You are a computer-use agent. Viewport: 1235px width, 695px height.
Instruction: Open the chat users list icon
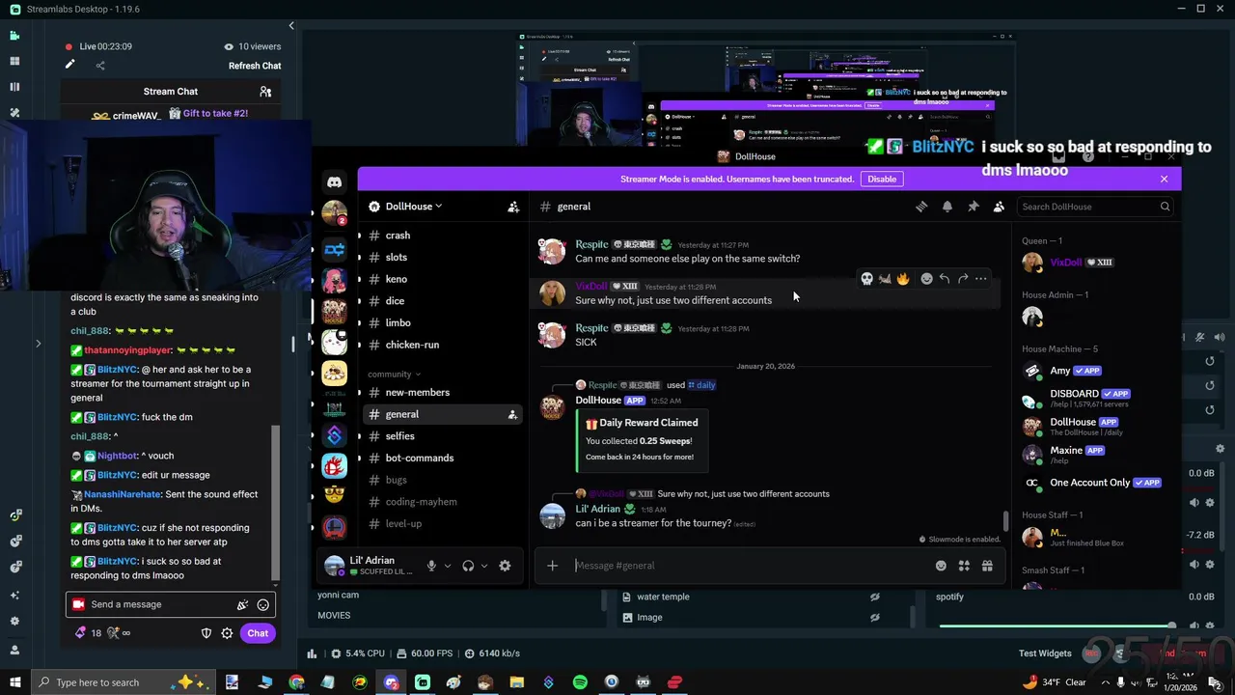point(265,92)
